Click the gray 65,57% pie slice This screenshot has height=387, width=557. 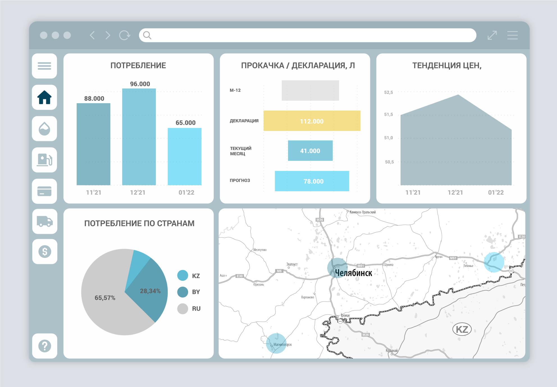click(x=104, y=298)
